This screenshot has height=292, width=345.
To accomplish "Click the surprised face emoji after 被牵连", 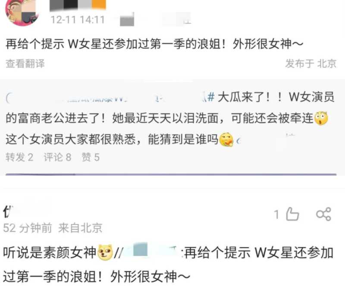I will click(x=321, y=118).
